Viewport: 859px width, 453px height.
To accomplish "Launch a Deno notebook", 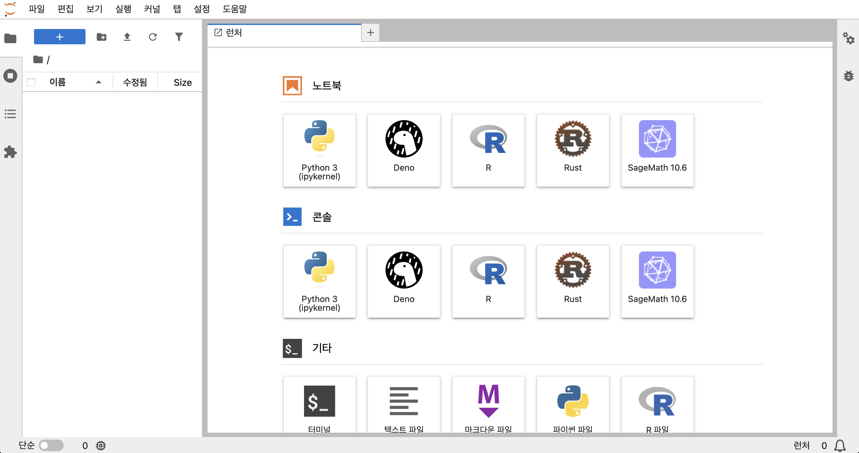I will coord(404,150).
